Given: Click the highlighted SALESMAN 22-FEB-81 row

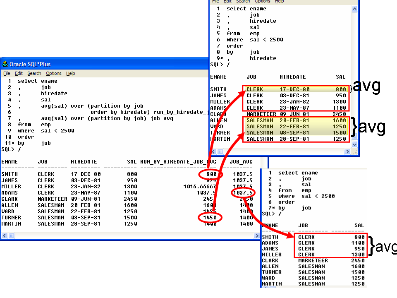Looking at the screenshot, I should pyautogui.click(x=296, y=127).
